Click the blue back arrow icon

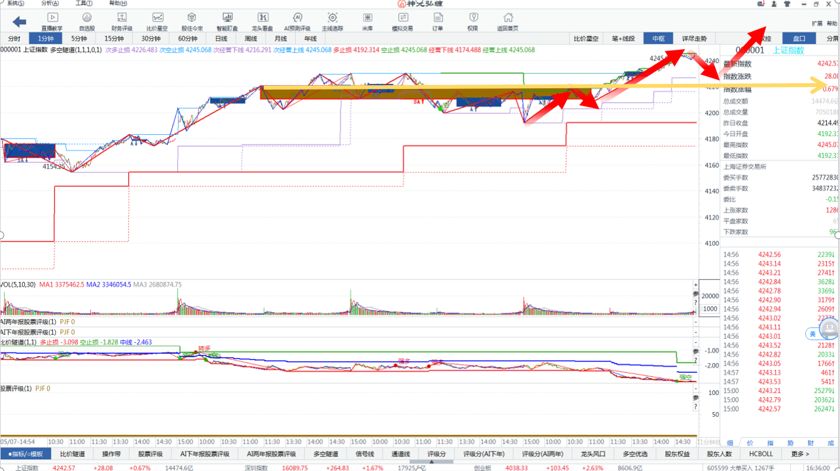(19, 22)
